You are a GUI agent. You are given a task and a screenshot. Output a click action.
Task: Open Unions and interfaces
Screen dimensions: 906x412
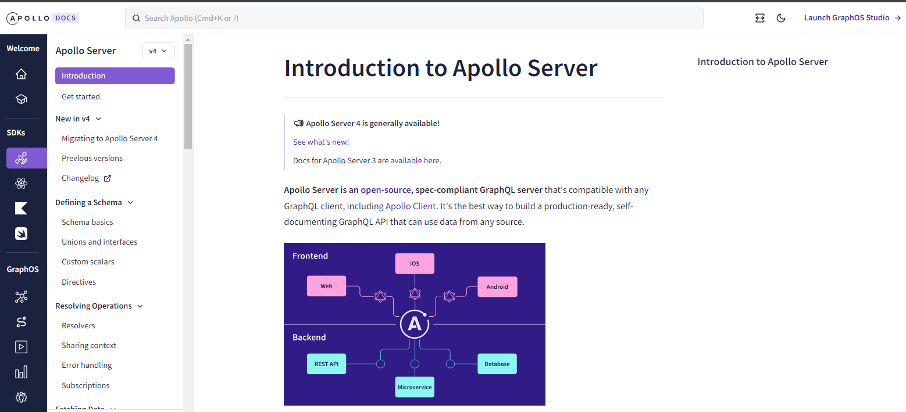point(99,242)
